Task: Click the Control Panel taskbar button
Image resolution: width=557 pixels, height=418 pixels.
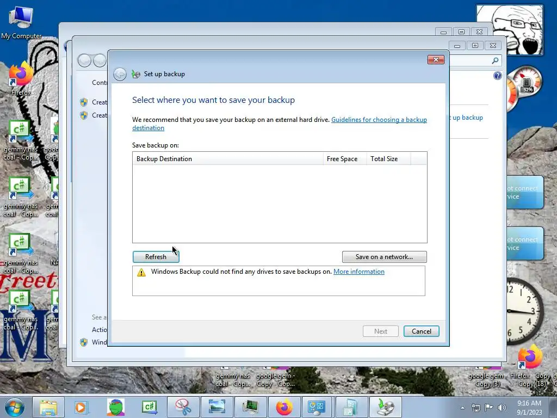Action: (317, 407)
